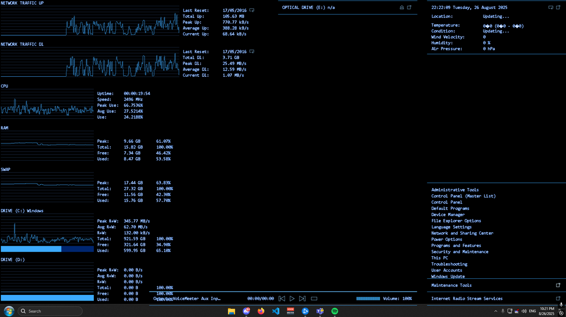Screen dimensions: 566x317
Task: Click the DRIVE (D:) label
Action: click(x=13, y=260)
